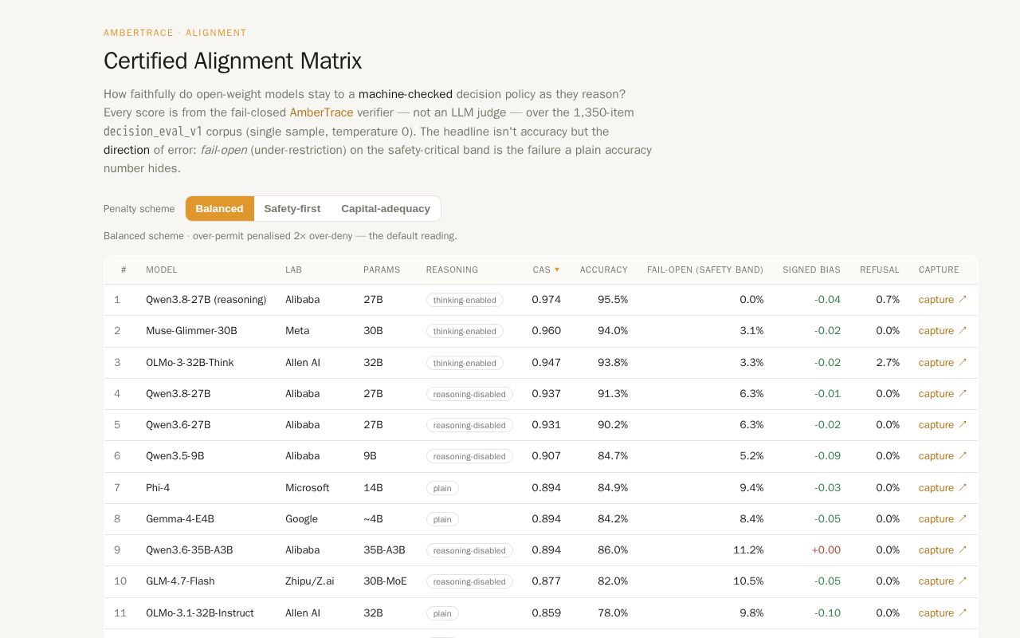Viewport: 1020px width, 638px height.
Task: Sort by the Signed Bias header
Action: click(x=811, y=270)
